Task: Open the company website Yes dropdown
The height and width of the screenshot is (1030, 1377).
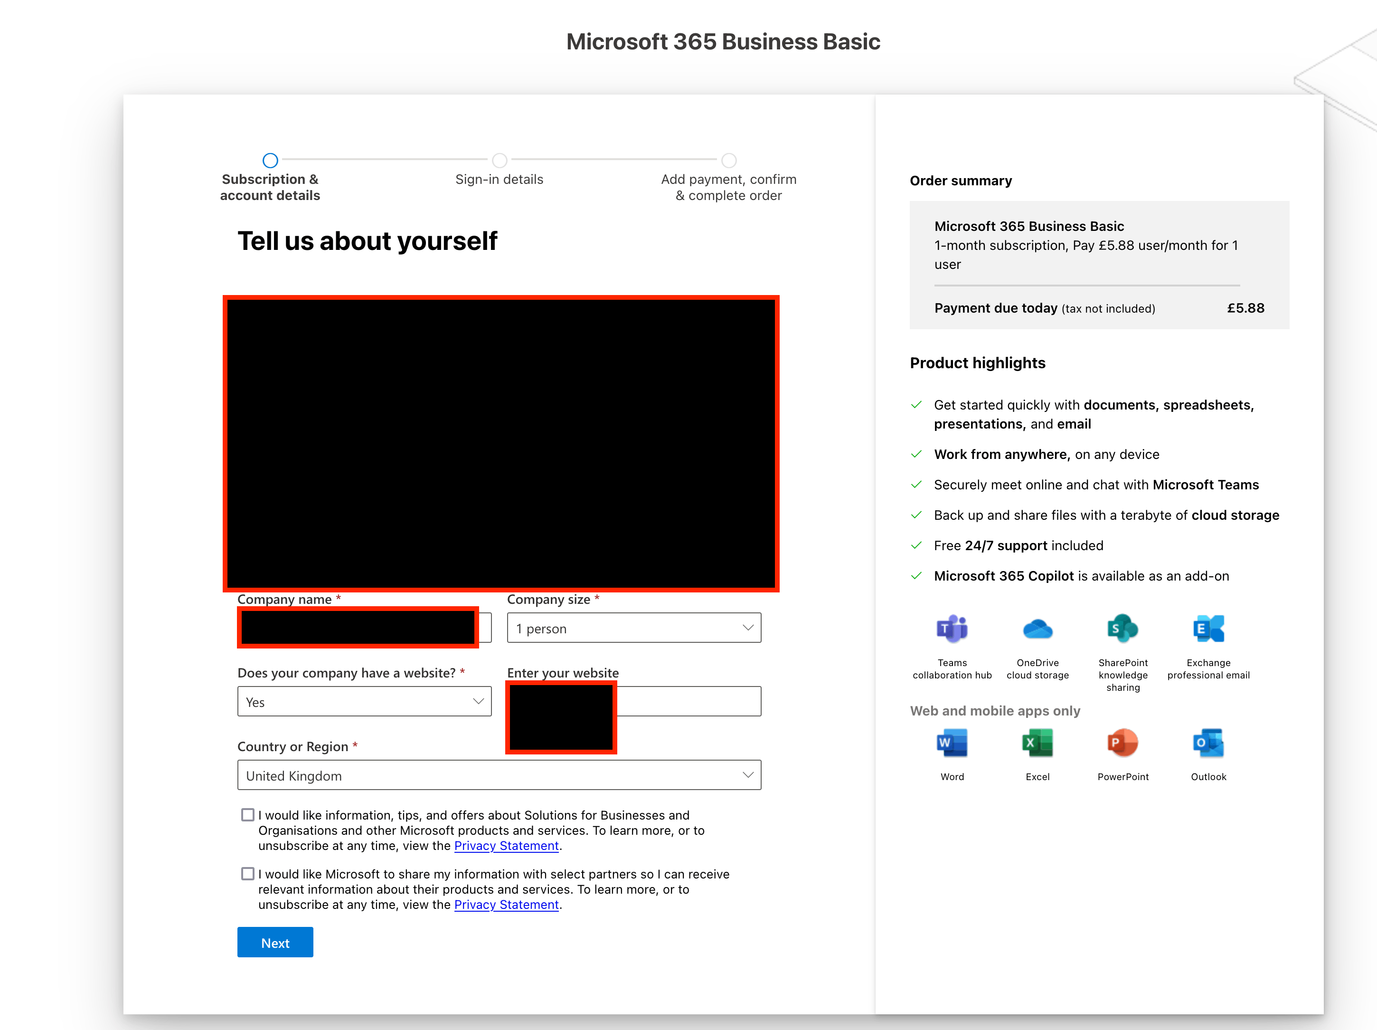Action: click(x=364, y=702)
